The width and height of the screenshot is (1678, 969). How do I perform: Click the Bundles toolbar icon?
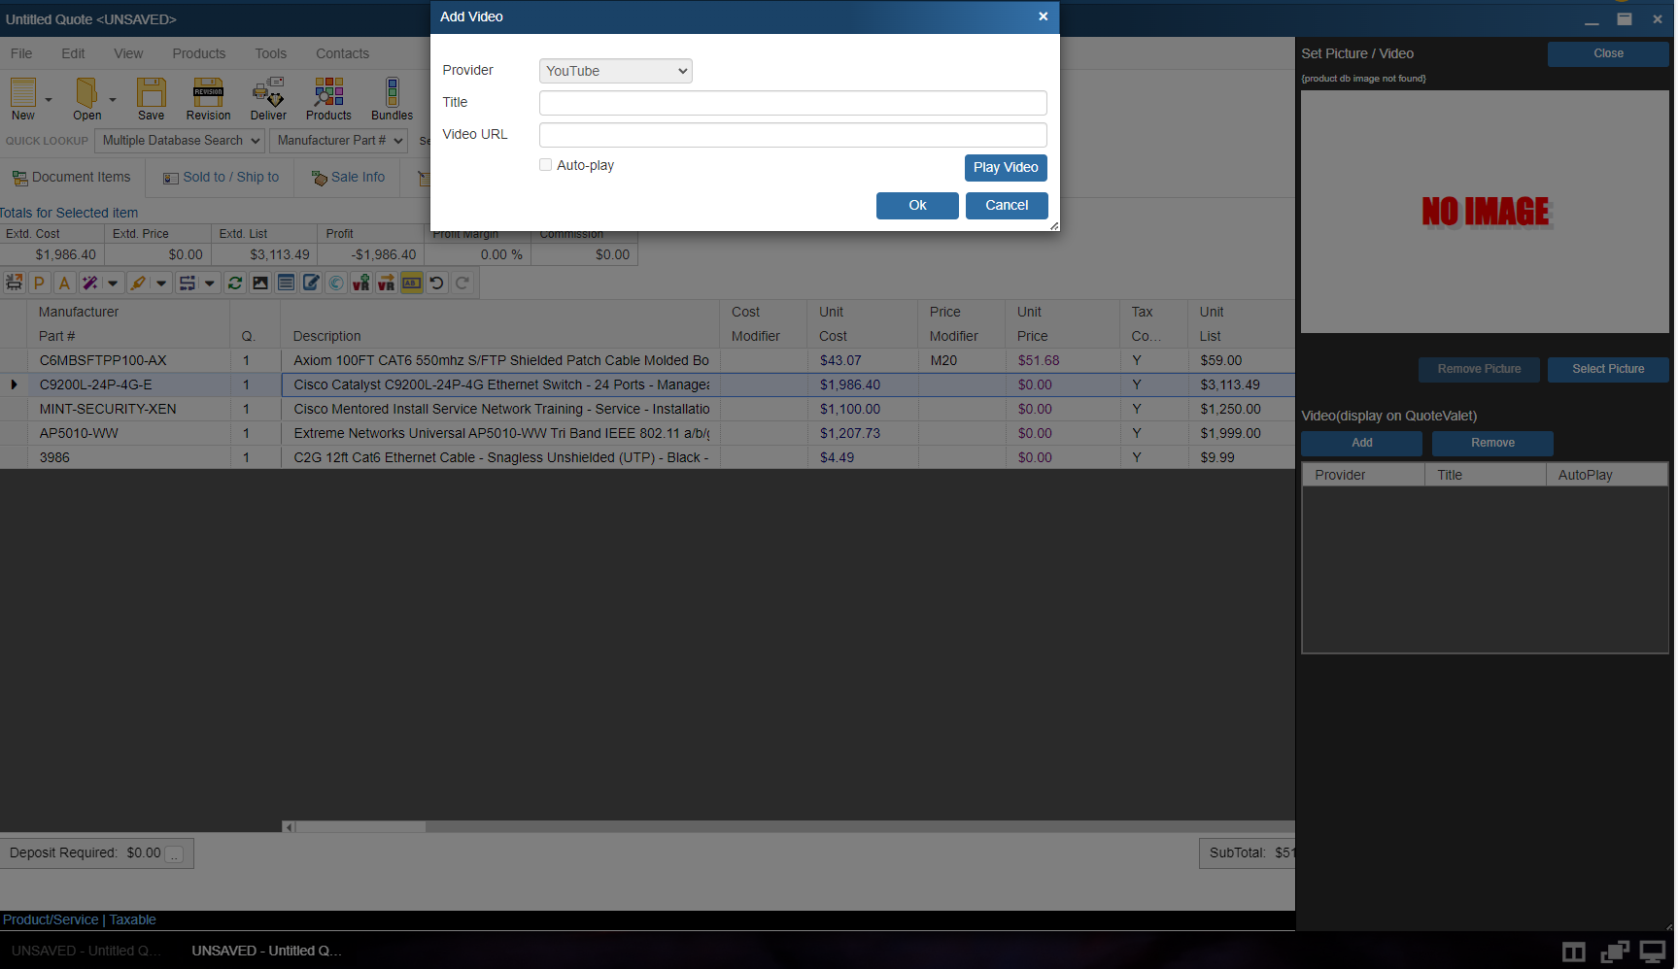click(392, 92)
